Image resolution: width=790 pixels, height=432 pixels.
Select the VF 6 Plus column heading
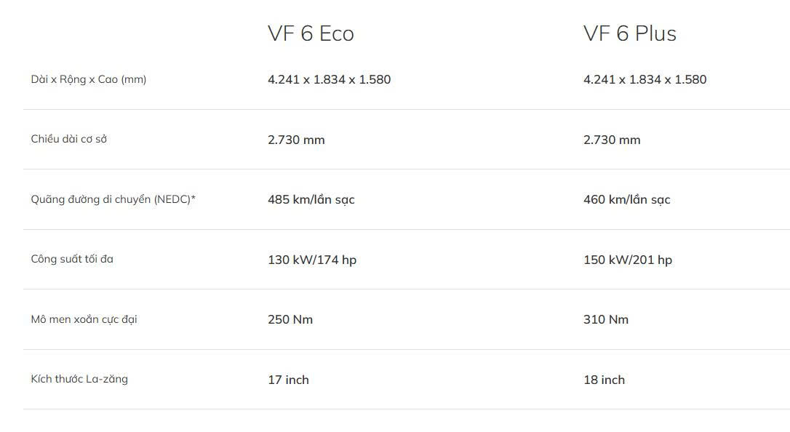point(629,33)
